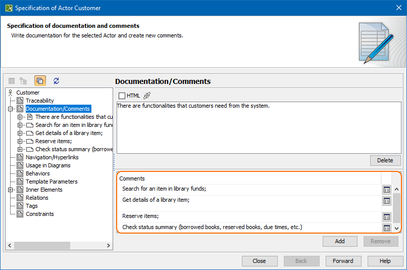The width and height of the screenshot is (407, 270).
Task: Click the highlighted orange tree toolbar button
Action: tap(40, 81)
